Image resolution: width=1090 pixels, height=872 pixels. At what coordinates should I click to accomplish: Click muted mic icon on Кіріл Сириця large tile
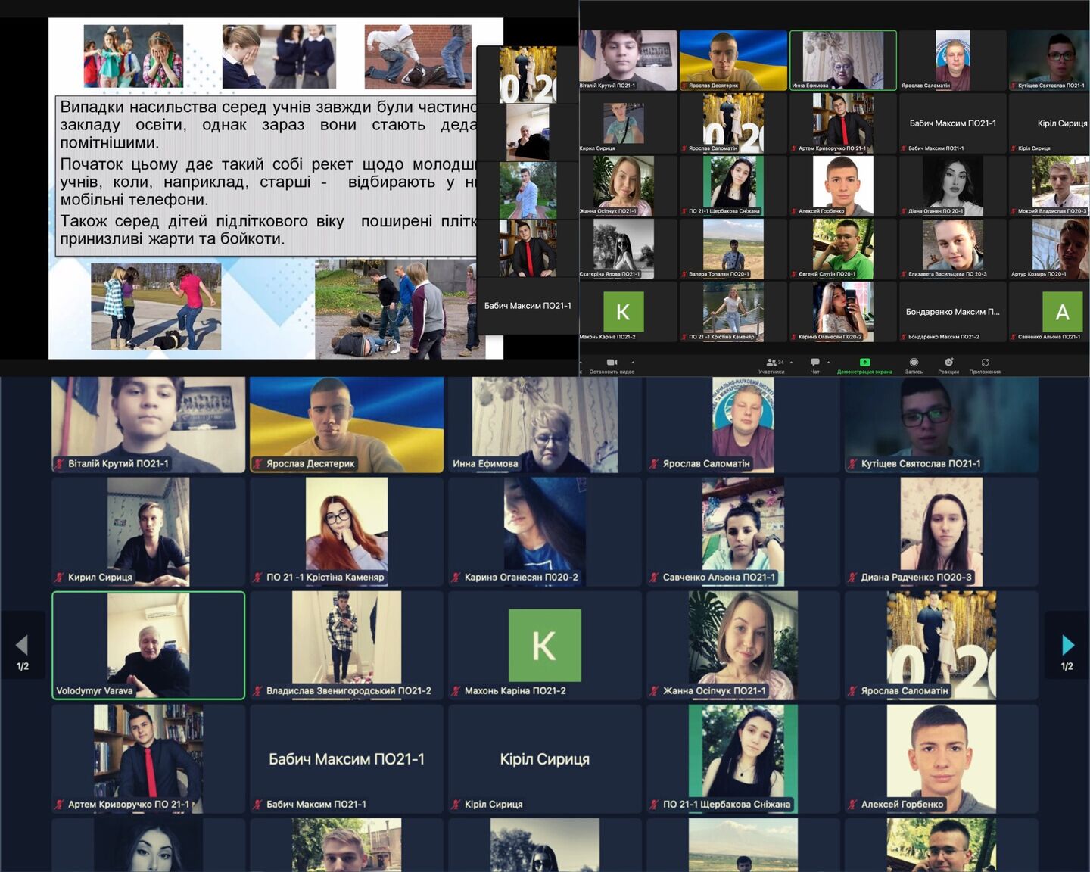click(x=456, y=805)
